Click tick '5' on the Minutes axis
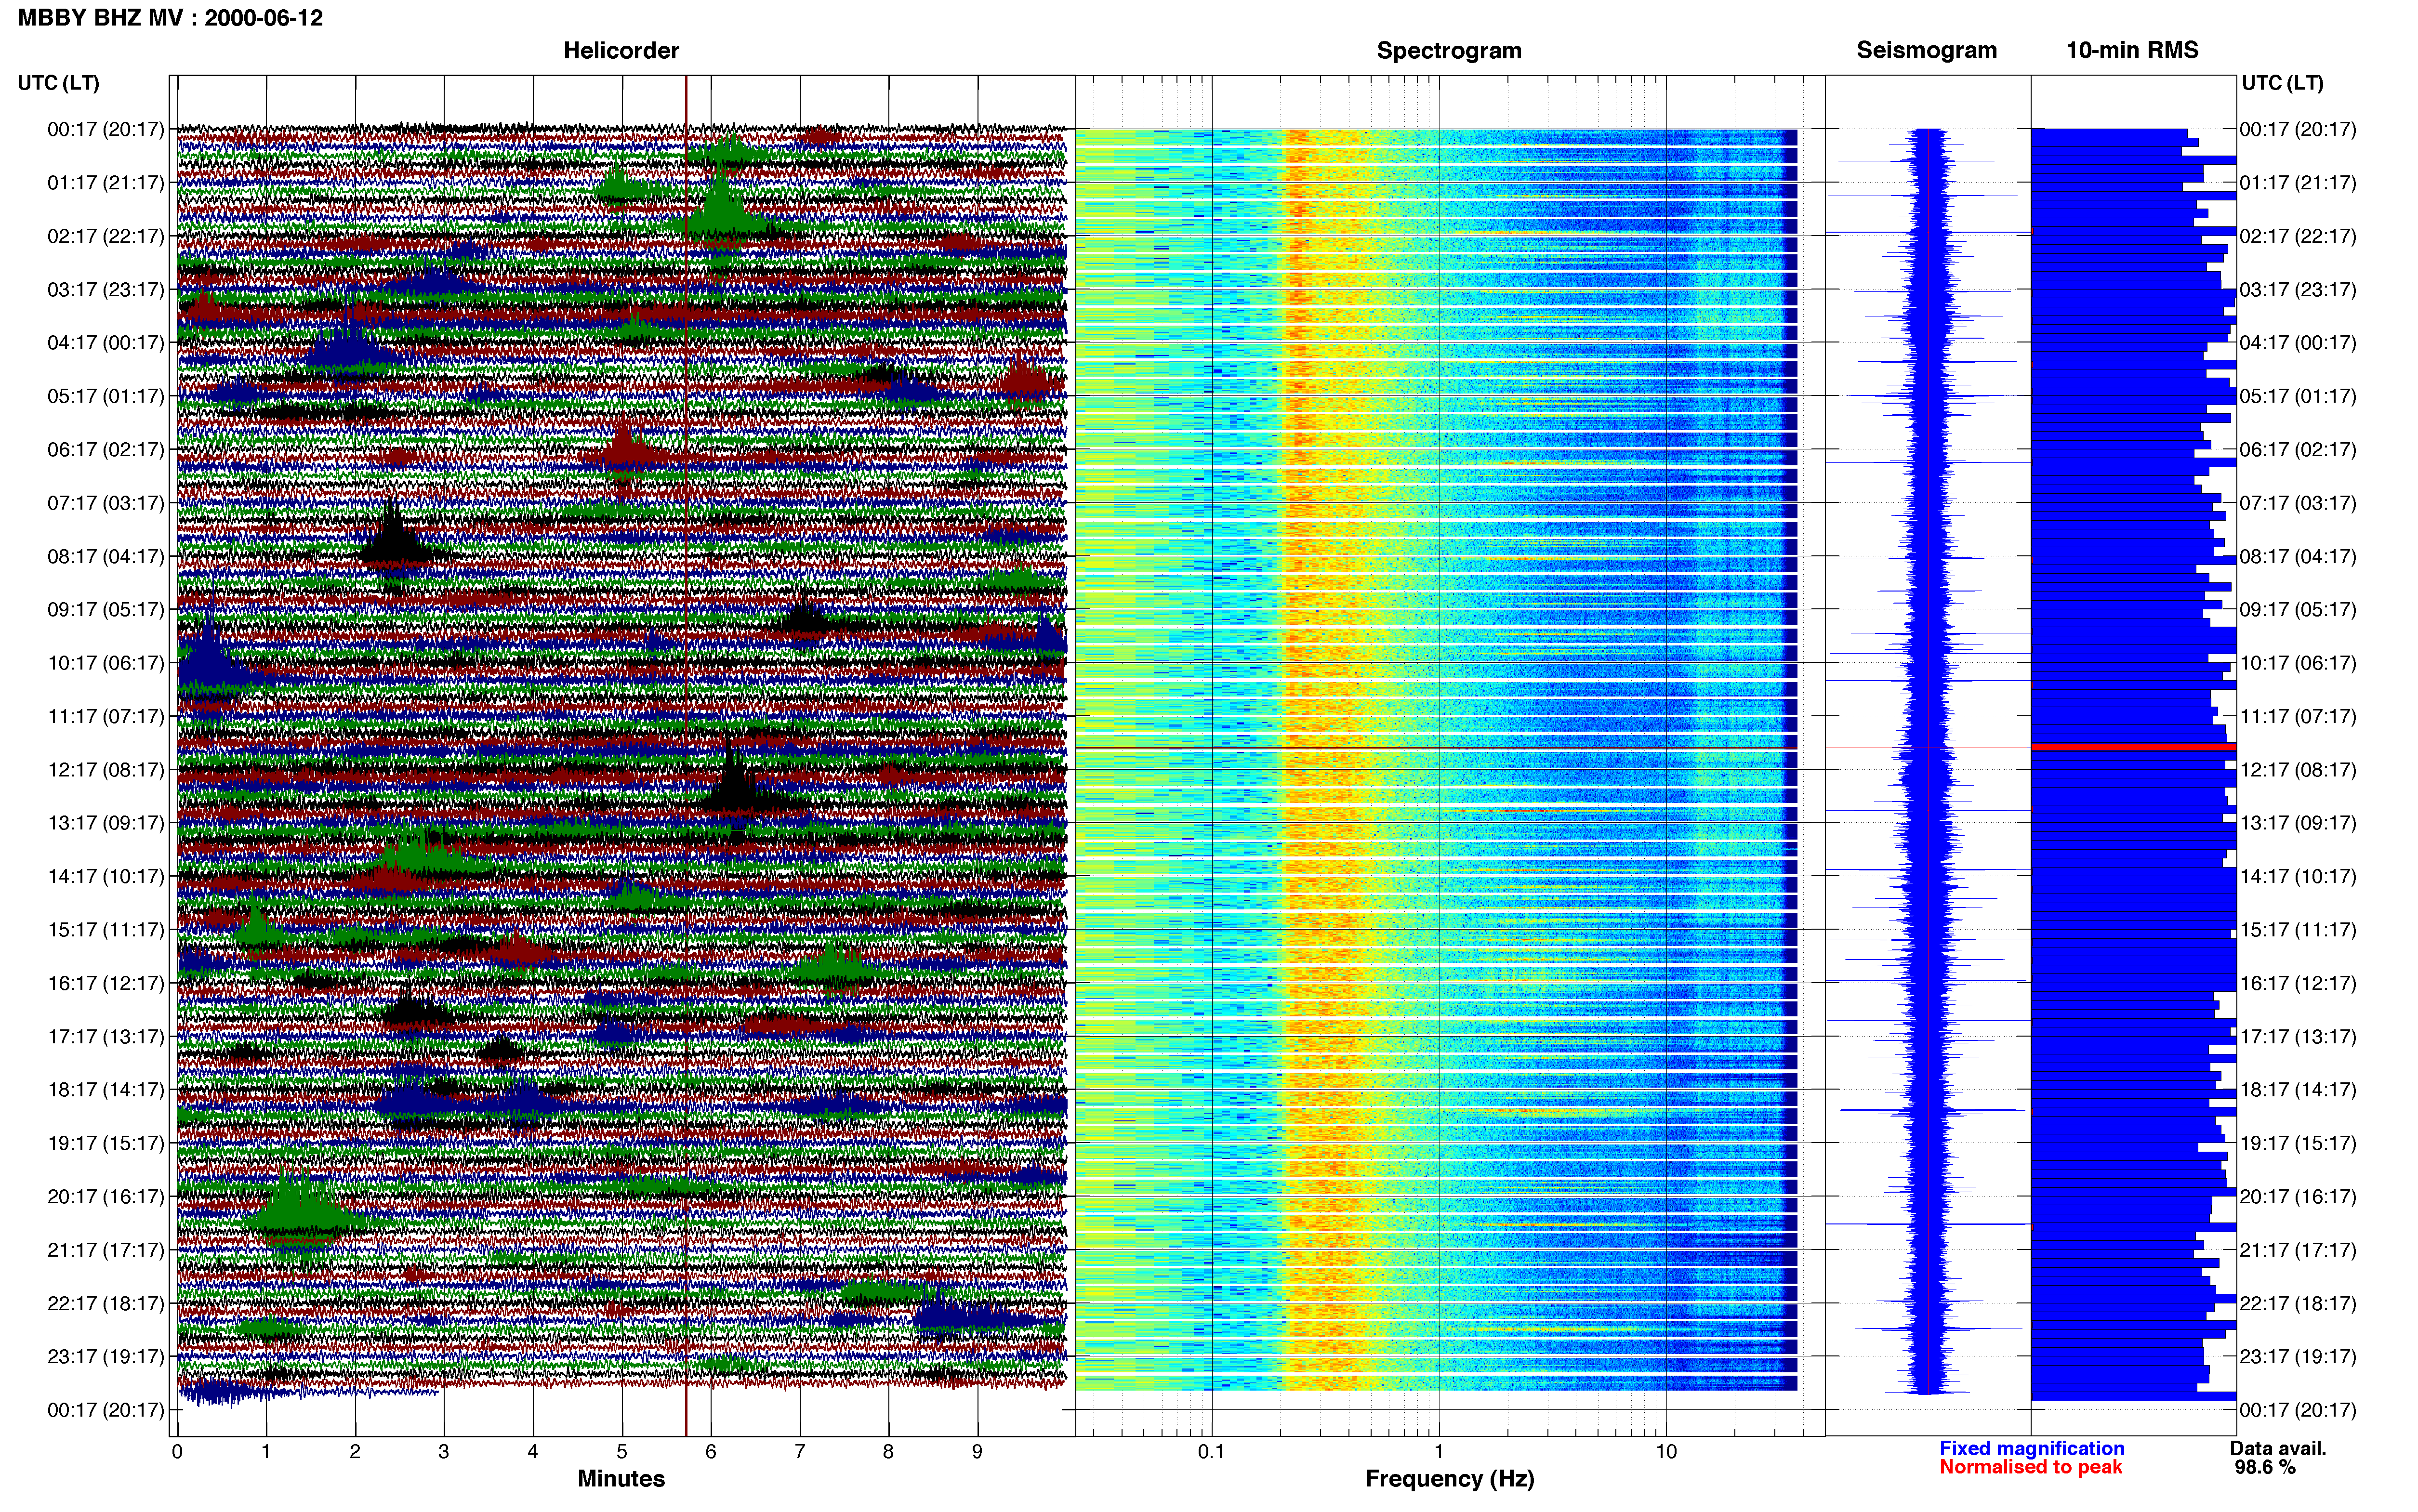 pos(622,1452)
